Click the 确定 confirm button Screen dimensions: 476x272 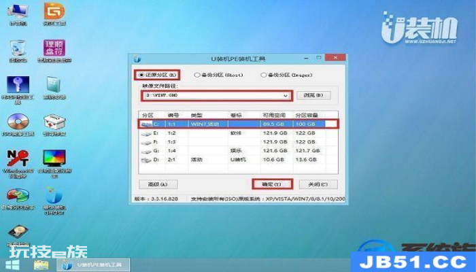pos(272,184)
